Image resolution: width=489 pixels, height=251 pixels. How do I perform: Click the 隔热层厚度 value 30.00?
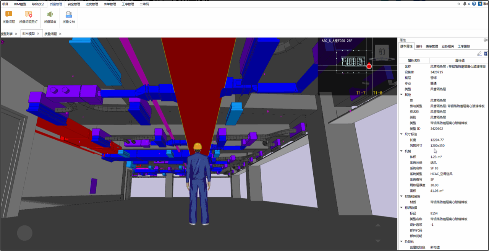point(434,185)
